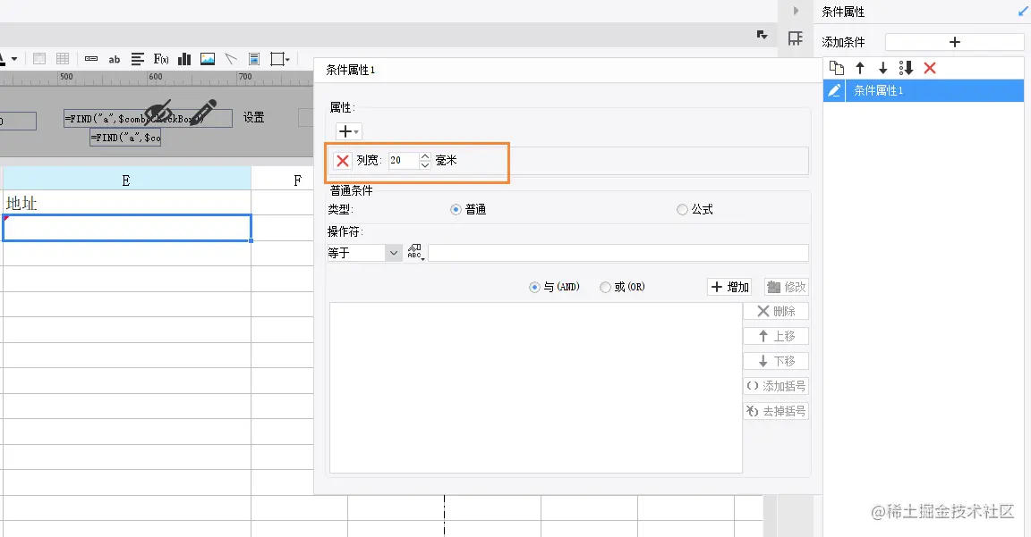Viewport: 1031px width, 537px height.
Task: Click the 删除 delete button
Action: pyautogui.click(x=776, y=311)
